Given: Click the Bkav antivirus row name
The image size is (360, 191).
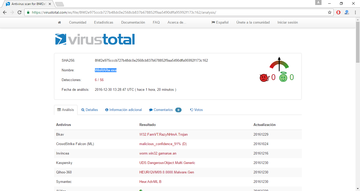Looking at the screenshot, I should [x=60, y=135].
